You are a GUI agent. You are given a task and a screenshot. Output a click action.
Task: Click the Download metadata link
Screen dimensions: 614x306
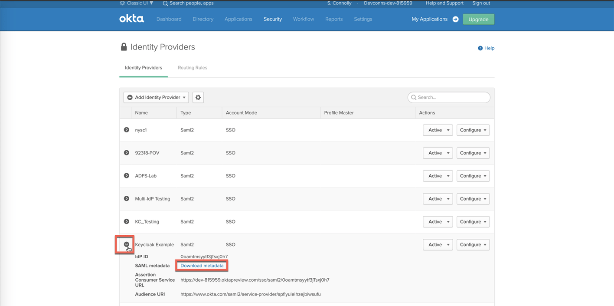[201, 266]
